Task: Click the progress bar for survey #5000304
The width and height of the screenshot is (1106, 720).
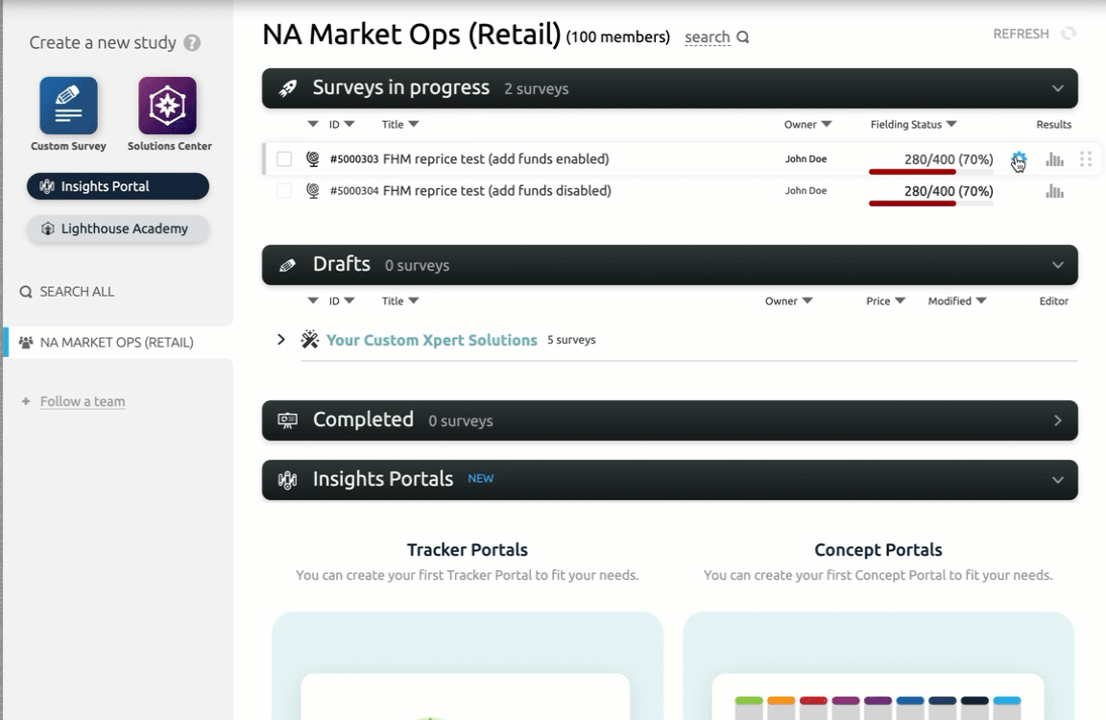Action: tap(930, 204)
